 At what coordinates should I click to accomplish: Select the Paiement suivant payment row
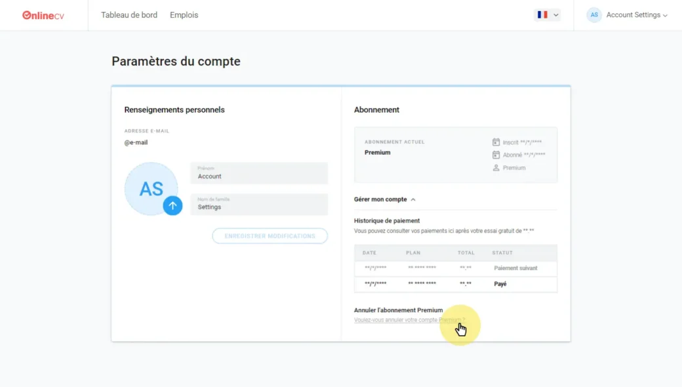tap(455, 268)
